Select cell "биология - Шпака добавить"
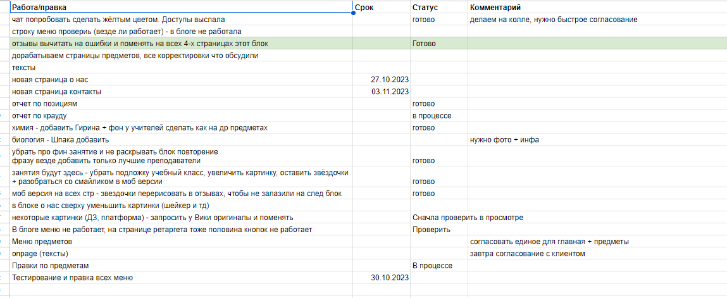 [x=182, y=139]
